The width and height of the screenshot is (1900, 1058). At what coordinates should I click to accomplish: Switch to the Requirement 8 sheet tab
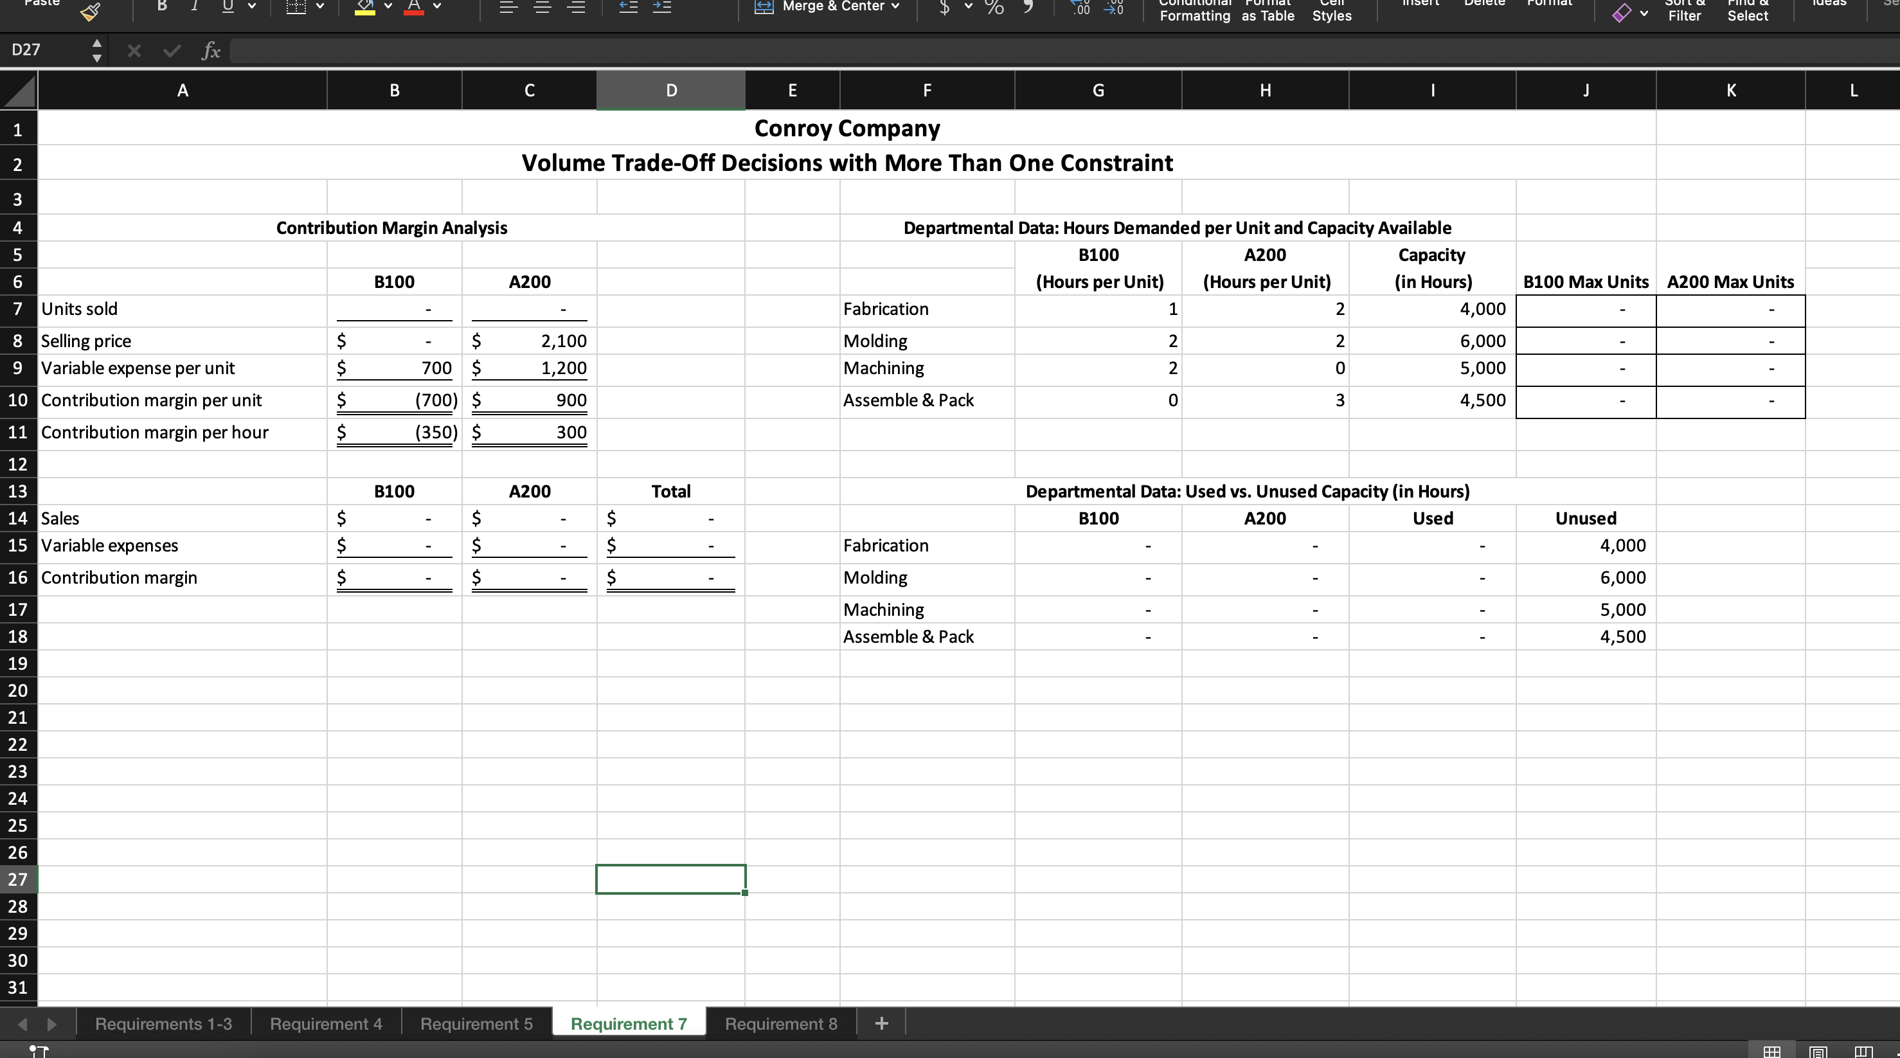[x=780, y=1023]
